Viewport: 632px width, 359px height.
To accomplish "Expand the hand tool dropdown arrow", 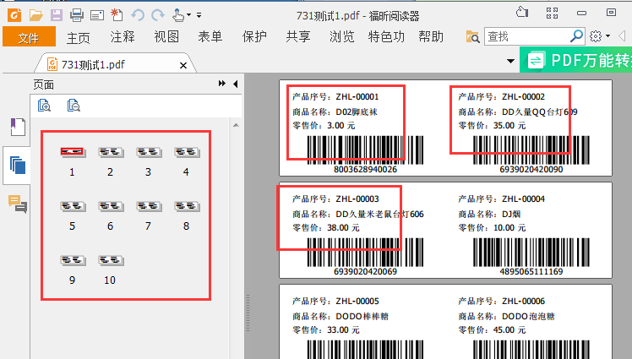I will pos(188,14).
